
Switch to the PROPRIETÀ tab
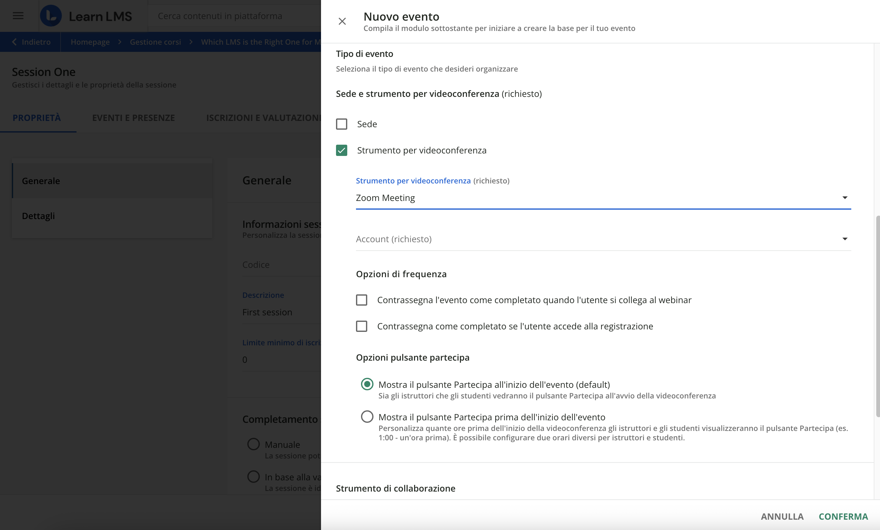37,118
